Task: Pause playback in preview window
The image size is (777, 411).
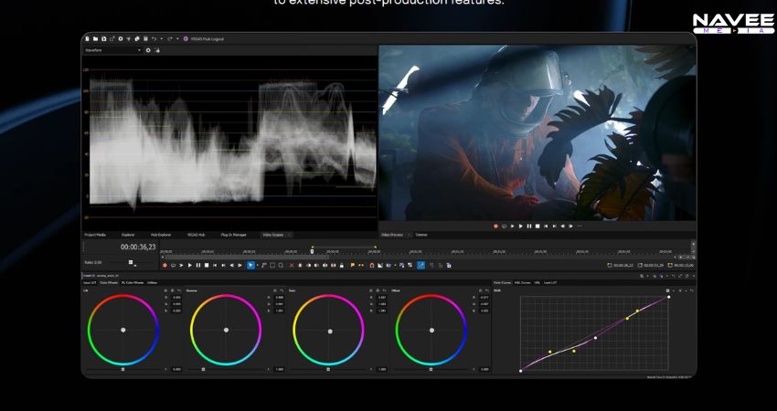Action: 529,227
